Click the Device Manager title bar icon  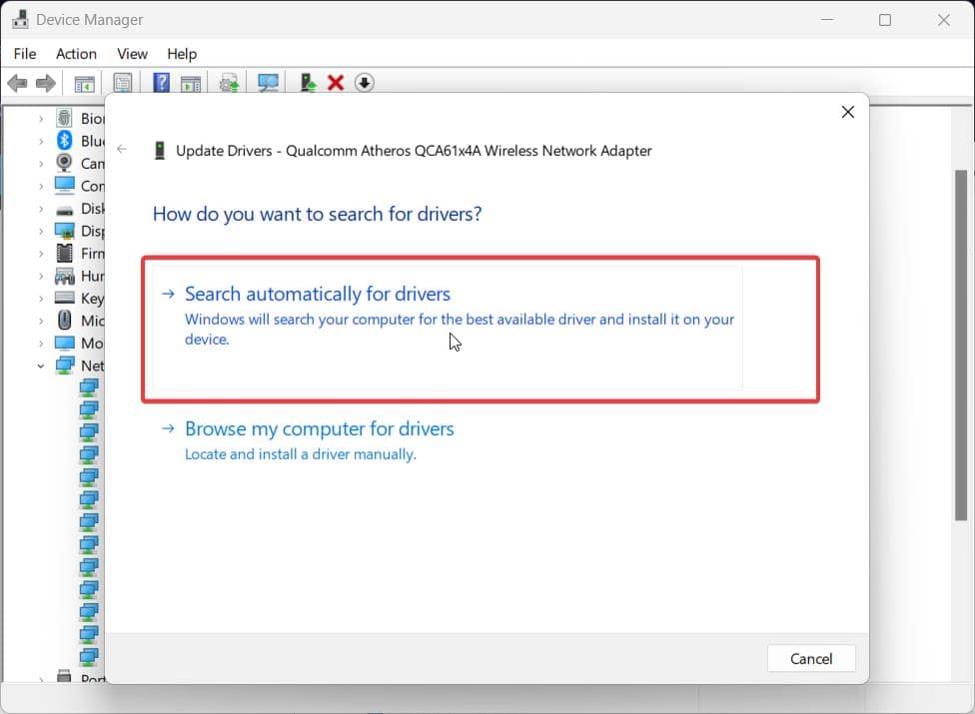tap(21, 19)
